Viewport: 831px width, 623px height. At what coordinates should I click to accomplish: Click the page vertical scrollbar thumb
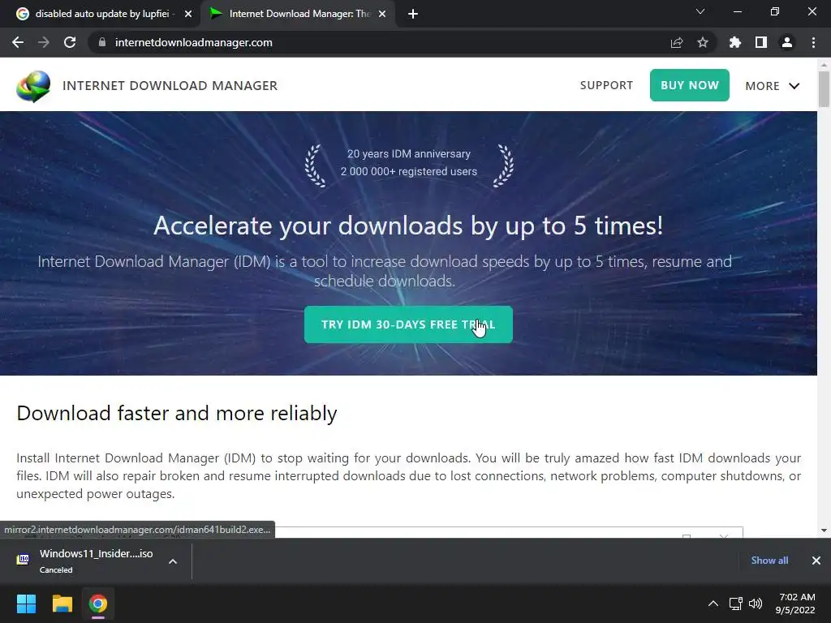click(x=824, y=89)
